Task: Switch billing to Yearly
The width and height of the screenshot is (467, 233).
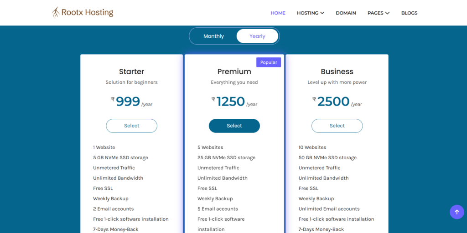Action: tap(257, 36)
